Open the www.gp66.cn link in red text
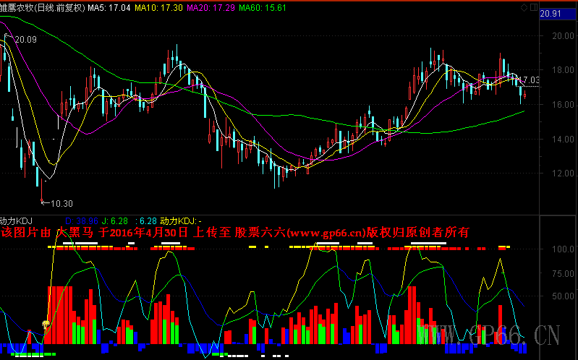This screenshot has width=578, height=360. point(324,233)
